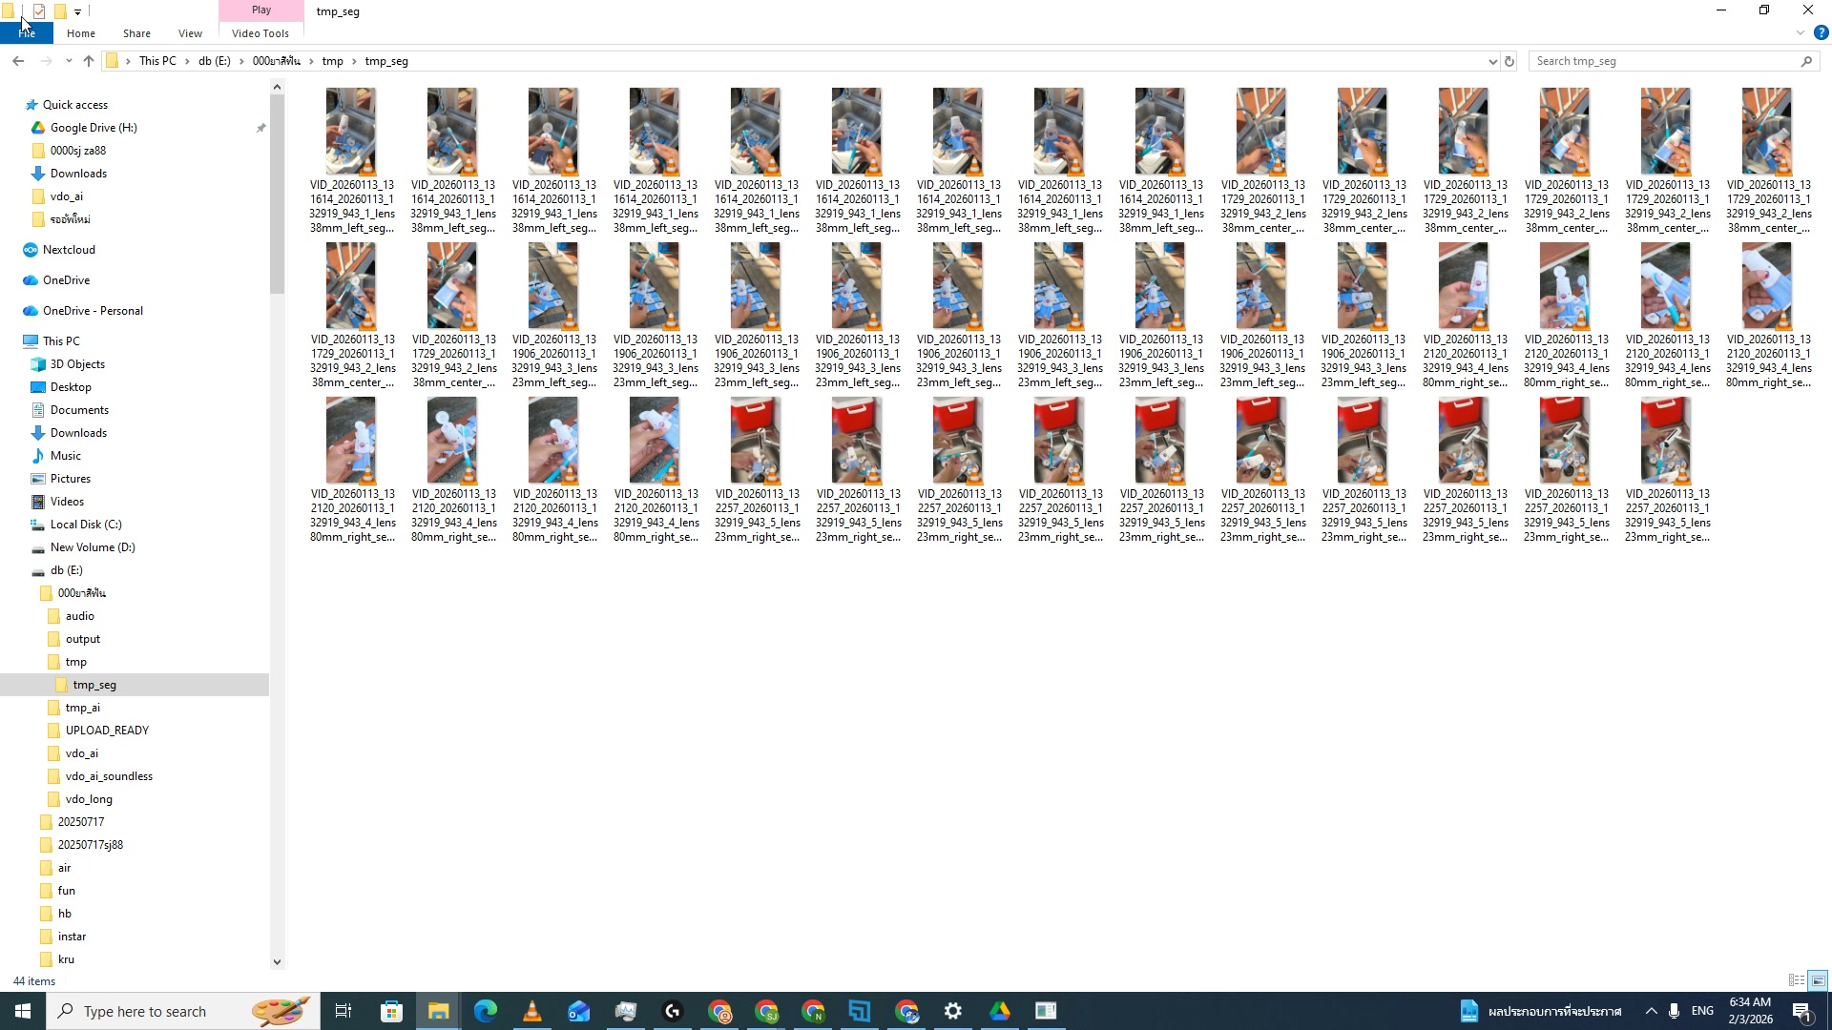Click the Up one level arrow
This screenshot has width=1832, height=1030.
coord(89,61)
